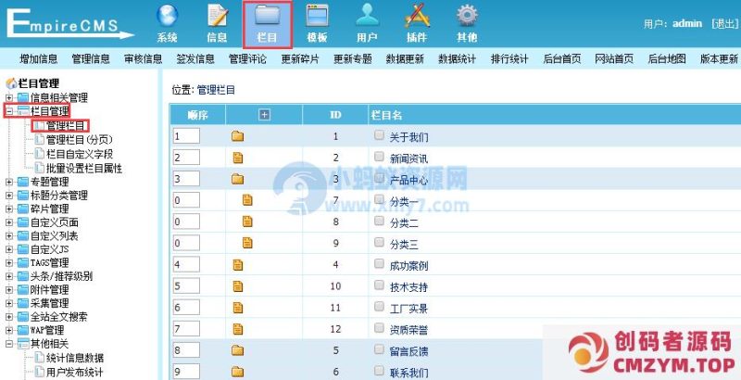This screenshot has width=741, height=380.
Task: Open 管理信息 in the submenu bar
Action: click(91, 59)
